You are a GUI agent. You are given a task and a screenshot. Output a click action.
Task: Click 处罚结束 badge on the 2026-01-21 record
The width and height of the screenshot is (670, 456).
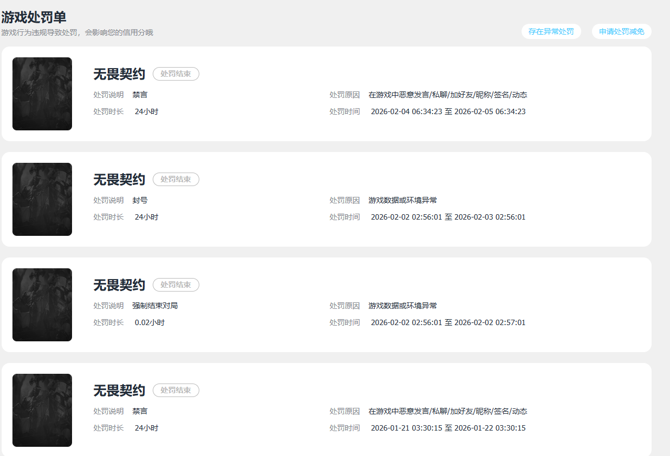[175, 390]
